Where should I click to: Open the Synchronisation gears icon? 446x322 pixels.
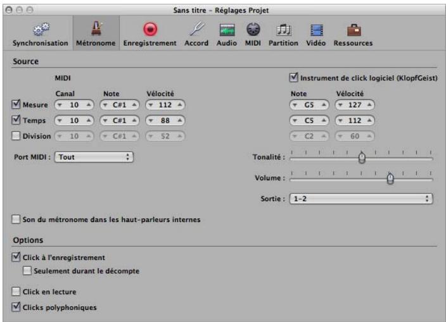tap(41, 29)
